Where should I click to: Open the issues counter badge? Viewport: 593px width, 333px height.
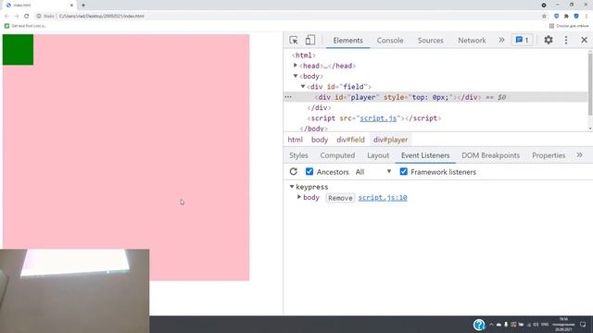click(523, 40)
